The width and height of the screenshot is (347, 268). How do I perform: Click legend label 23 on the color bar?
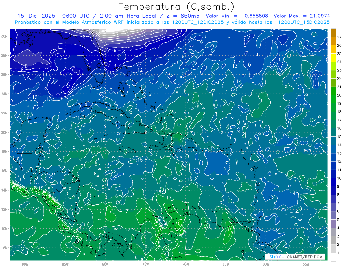(x=339, y=70)
